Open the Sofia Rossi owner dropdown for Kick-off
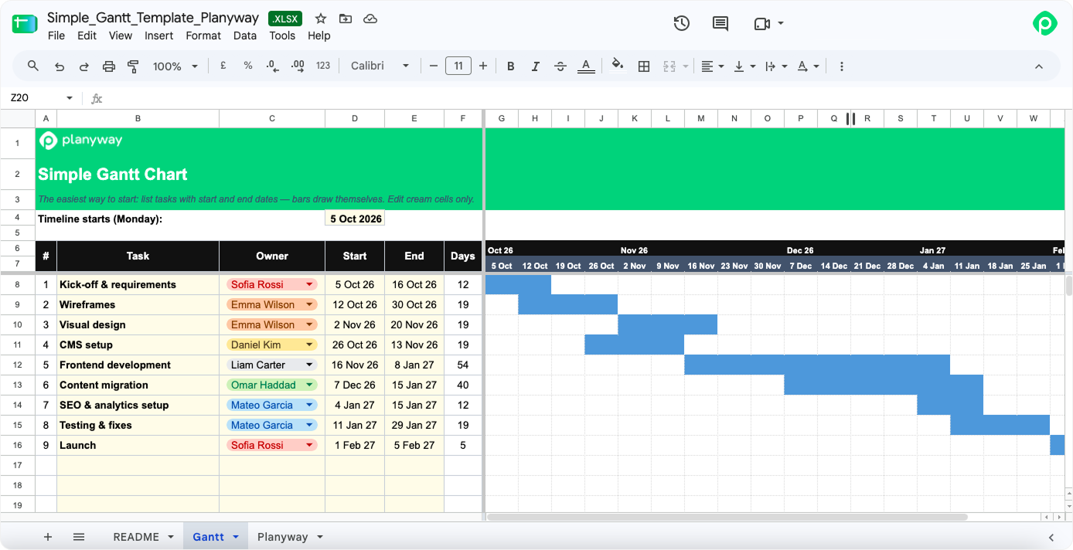 [x=309, y=285]
